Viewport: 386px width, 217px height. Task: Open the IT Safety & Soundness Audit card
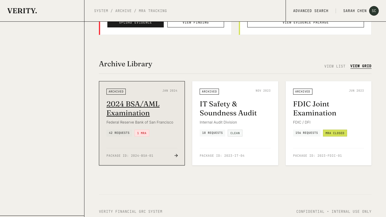(235, 123)
